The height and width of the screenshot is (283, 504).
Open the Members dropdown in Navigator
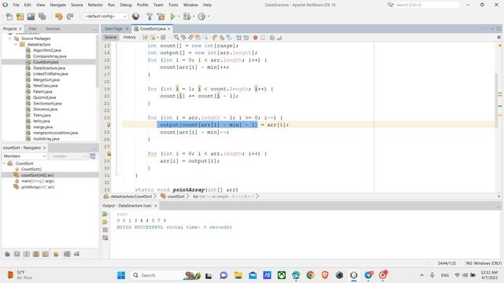click(x=24, y=156)
